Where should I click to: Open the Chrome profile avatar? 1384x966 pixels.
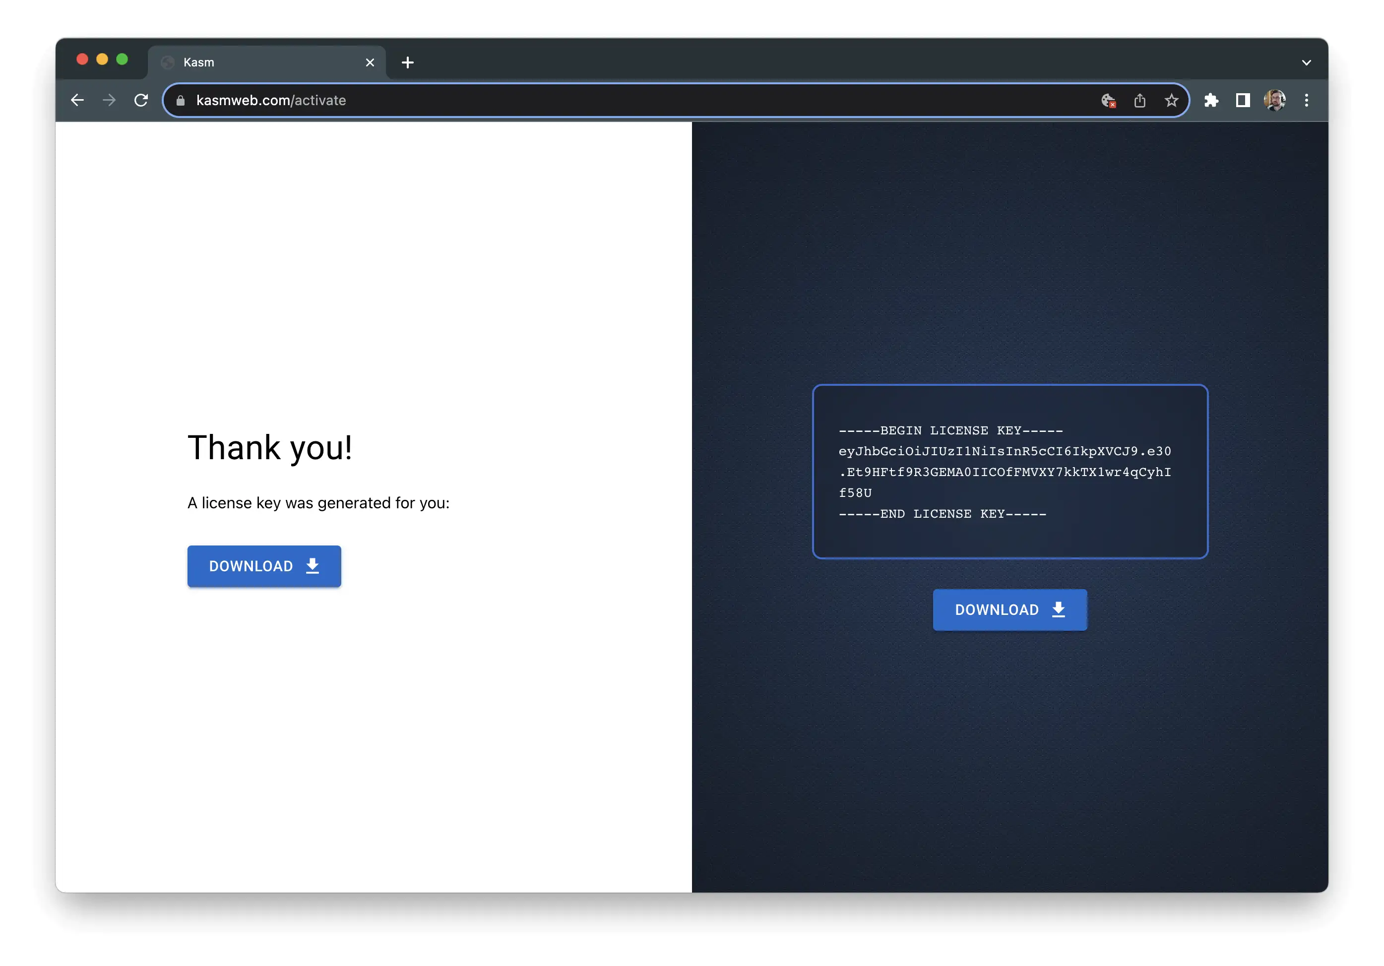pos(1275,100)
